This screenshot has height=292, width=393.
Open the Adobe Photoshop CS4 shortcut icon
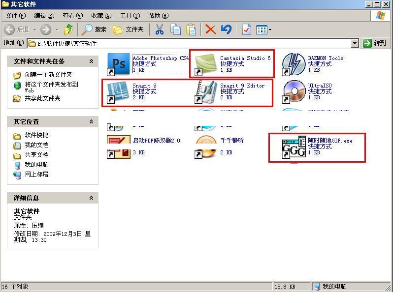(x=118, y=64)
